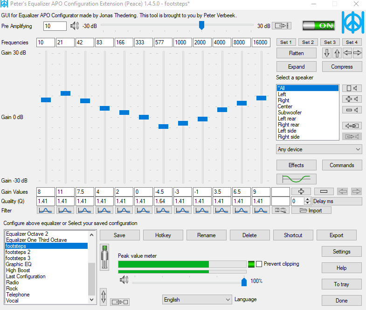Click the 1.64 quality value field
Screen dimensions: 366x310
click(x=163, y=201)
